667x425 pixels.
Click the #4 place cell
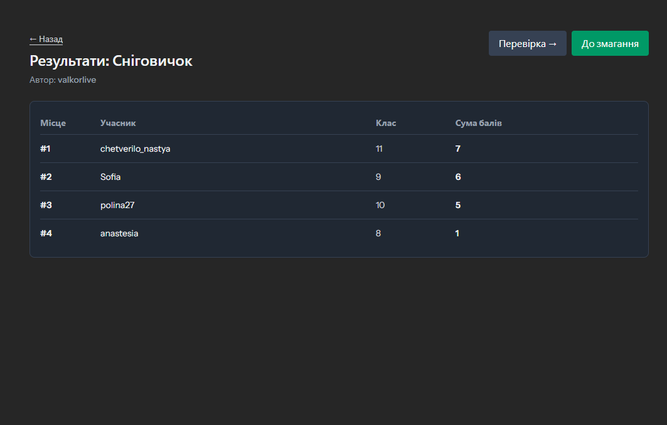[x=46, y=233]
